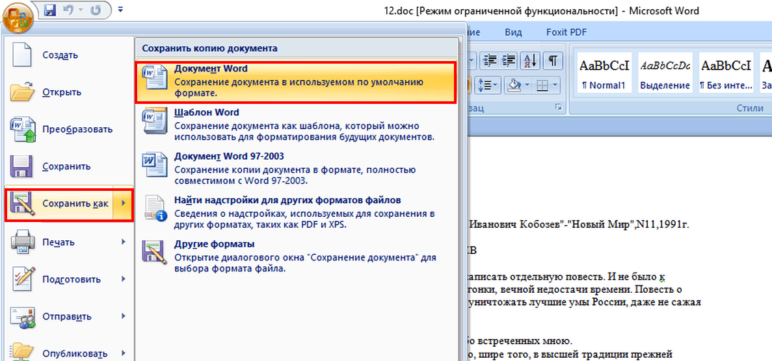
Task: Select Создать from the Office menu
Action: [68, 55]
